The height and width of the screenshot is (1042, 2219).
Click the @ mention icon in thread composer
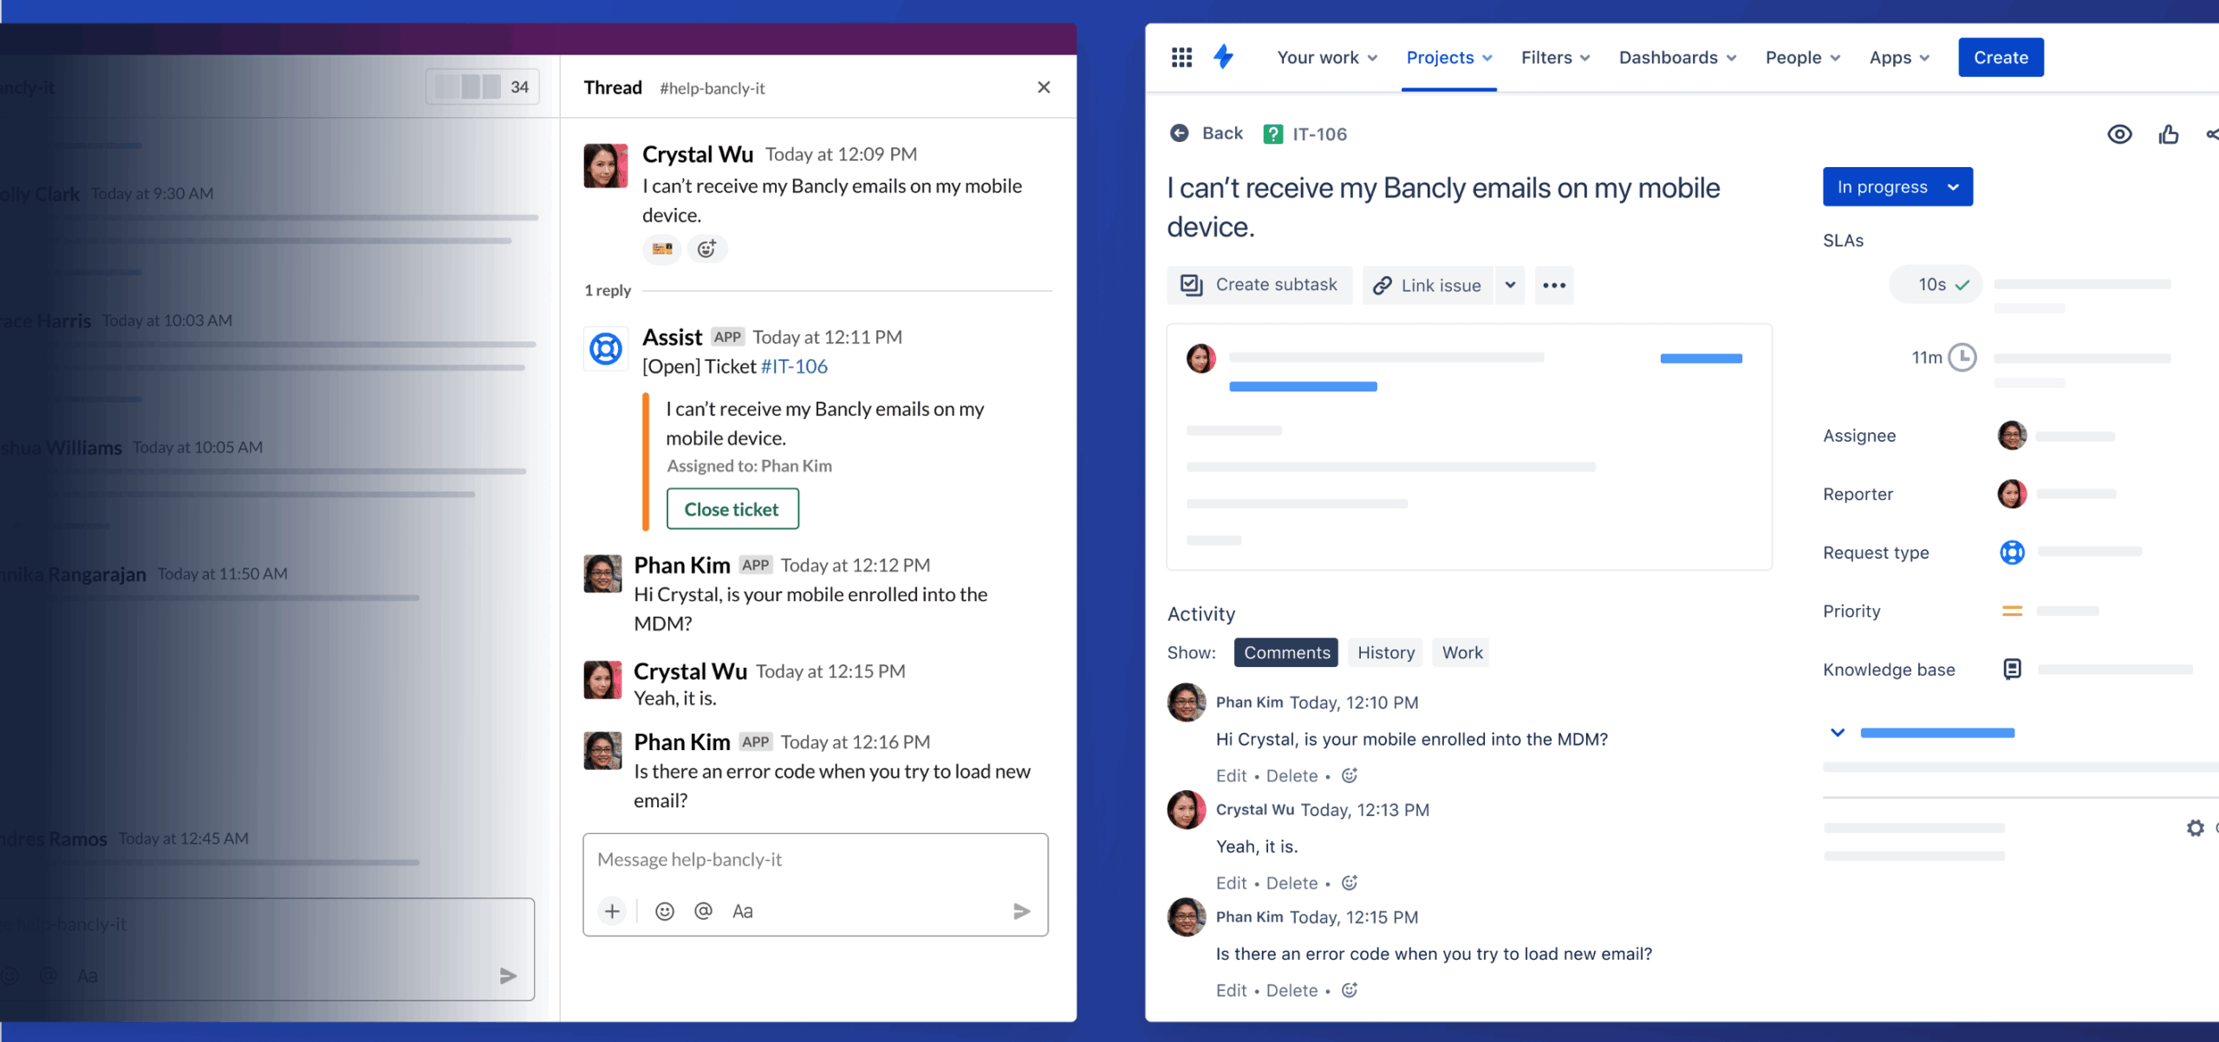[x=703, y=911]
